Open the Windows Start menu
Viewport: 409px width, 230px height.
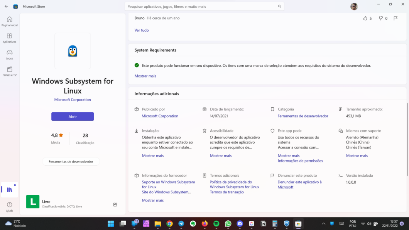pyautogui.click(x=111, y=224)
